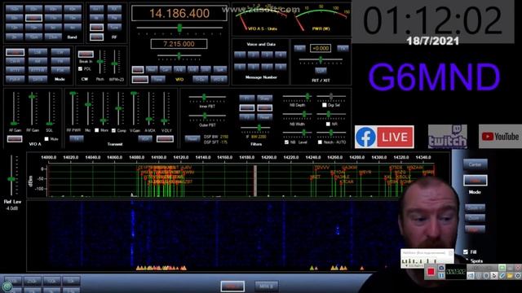Open the recorder's folder icon

click(510, 276)
